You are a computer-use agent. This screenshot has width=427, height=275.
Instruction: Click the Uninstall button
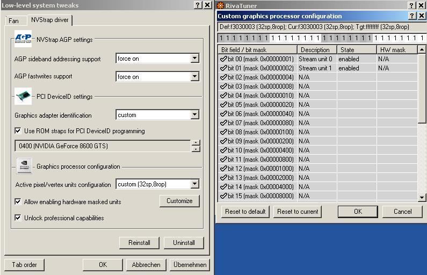tap(184, 243)
